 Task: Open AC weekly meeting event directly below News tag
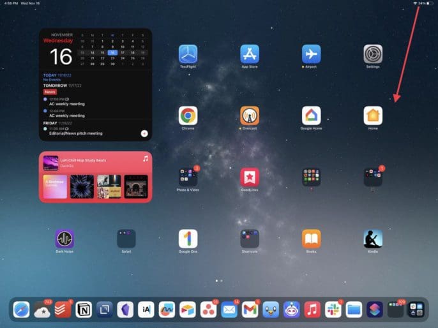coord(67,104)
